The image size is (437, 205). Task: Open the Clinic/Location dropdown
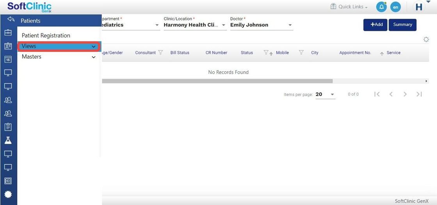point(195,25)
